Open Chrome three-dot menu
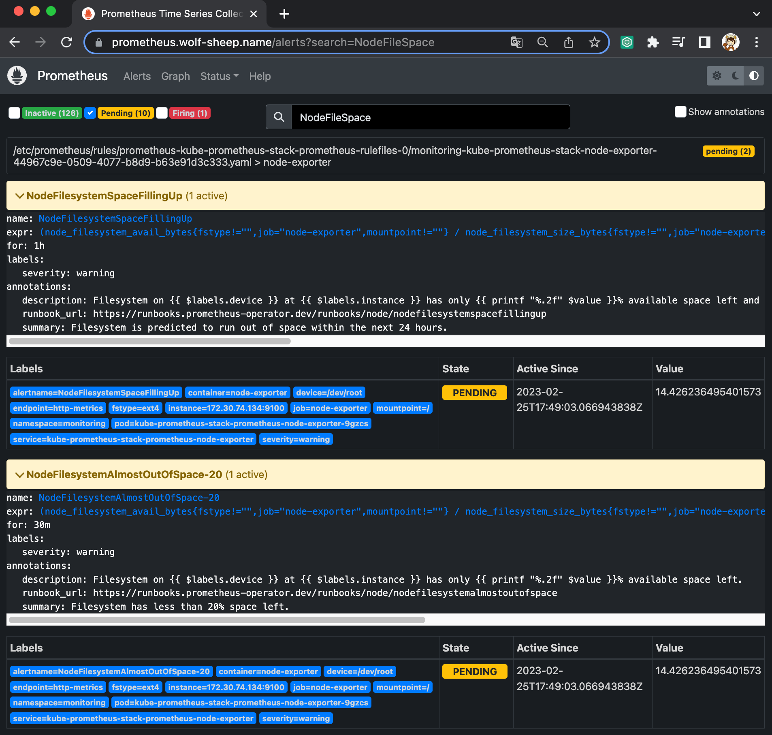This screenshot has height=735, width=772. pyautogui.click(x=756, y=42)
